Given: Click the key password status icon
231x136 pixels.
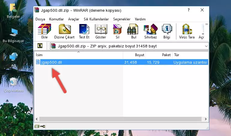Looking at the screenshot, I should pyautogui.click(x=43, y=126).
